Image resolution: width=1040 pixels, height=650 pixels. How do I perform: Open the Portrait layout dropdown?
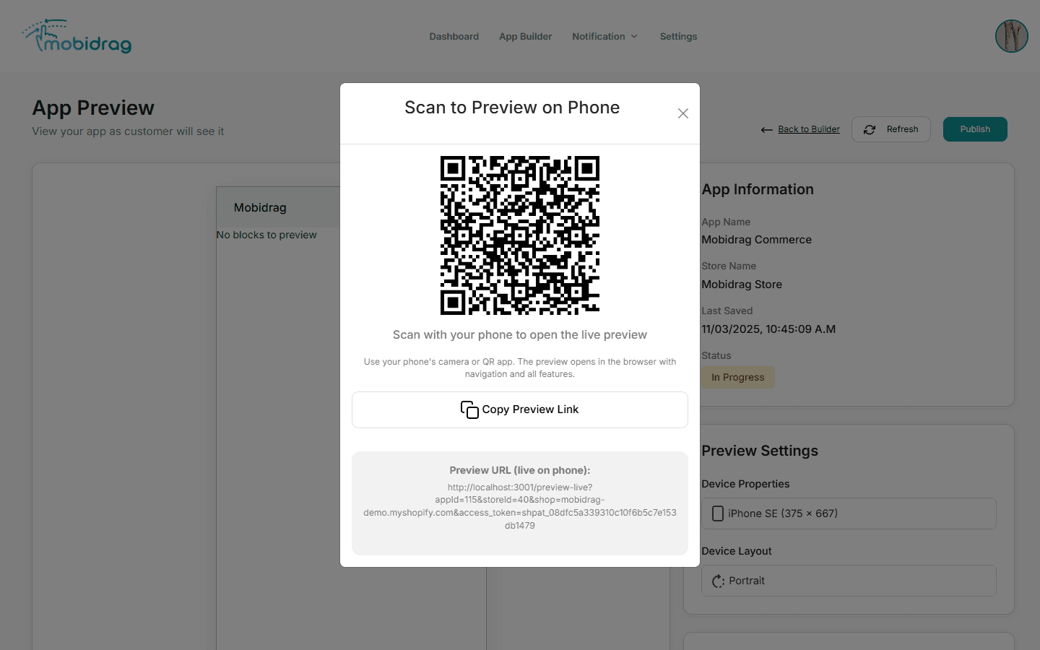click(x=849, y=581)
